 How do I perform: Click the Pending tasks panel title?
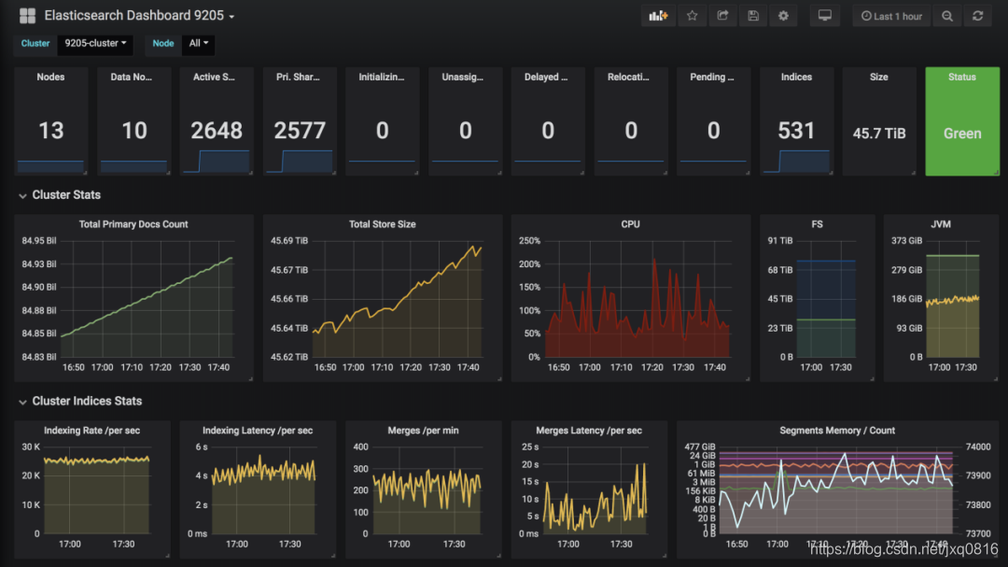tap(711, 77)
